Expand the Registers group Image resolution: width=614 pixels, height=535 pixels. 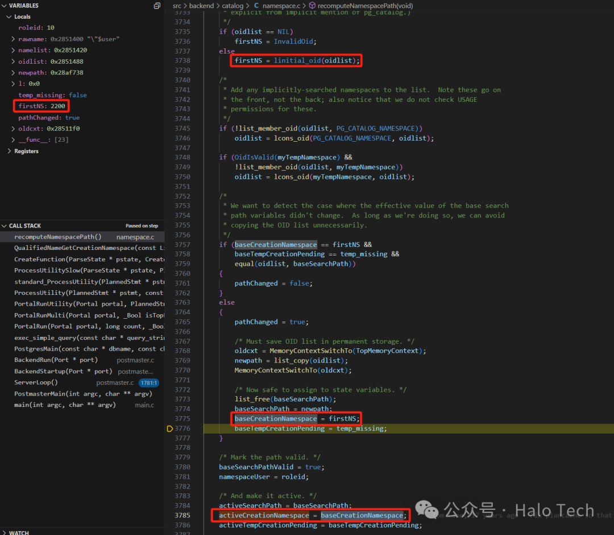[9, 151]
